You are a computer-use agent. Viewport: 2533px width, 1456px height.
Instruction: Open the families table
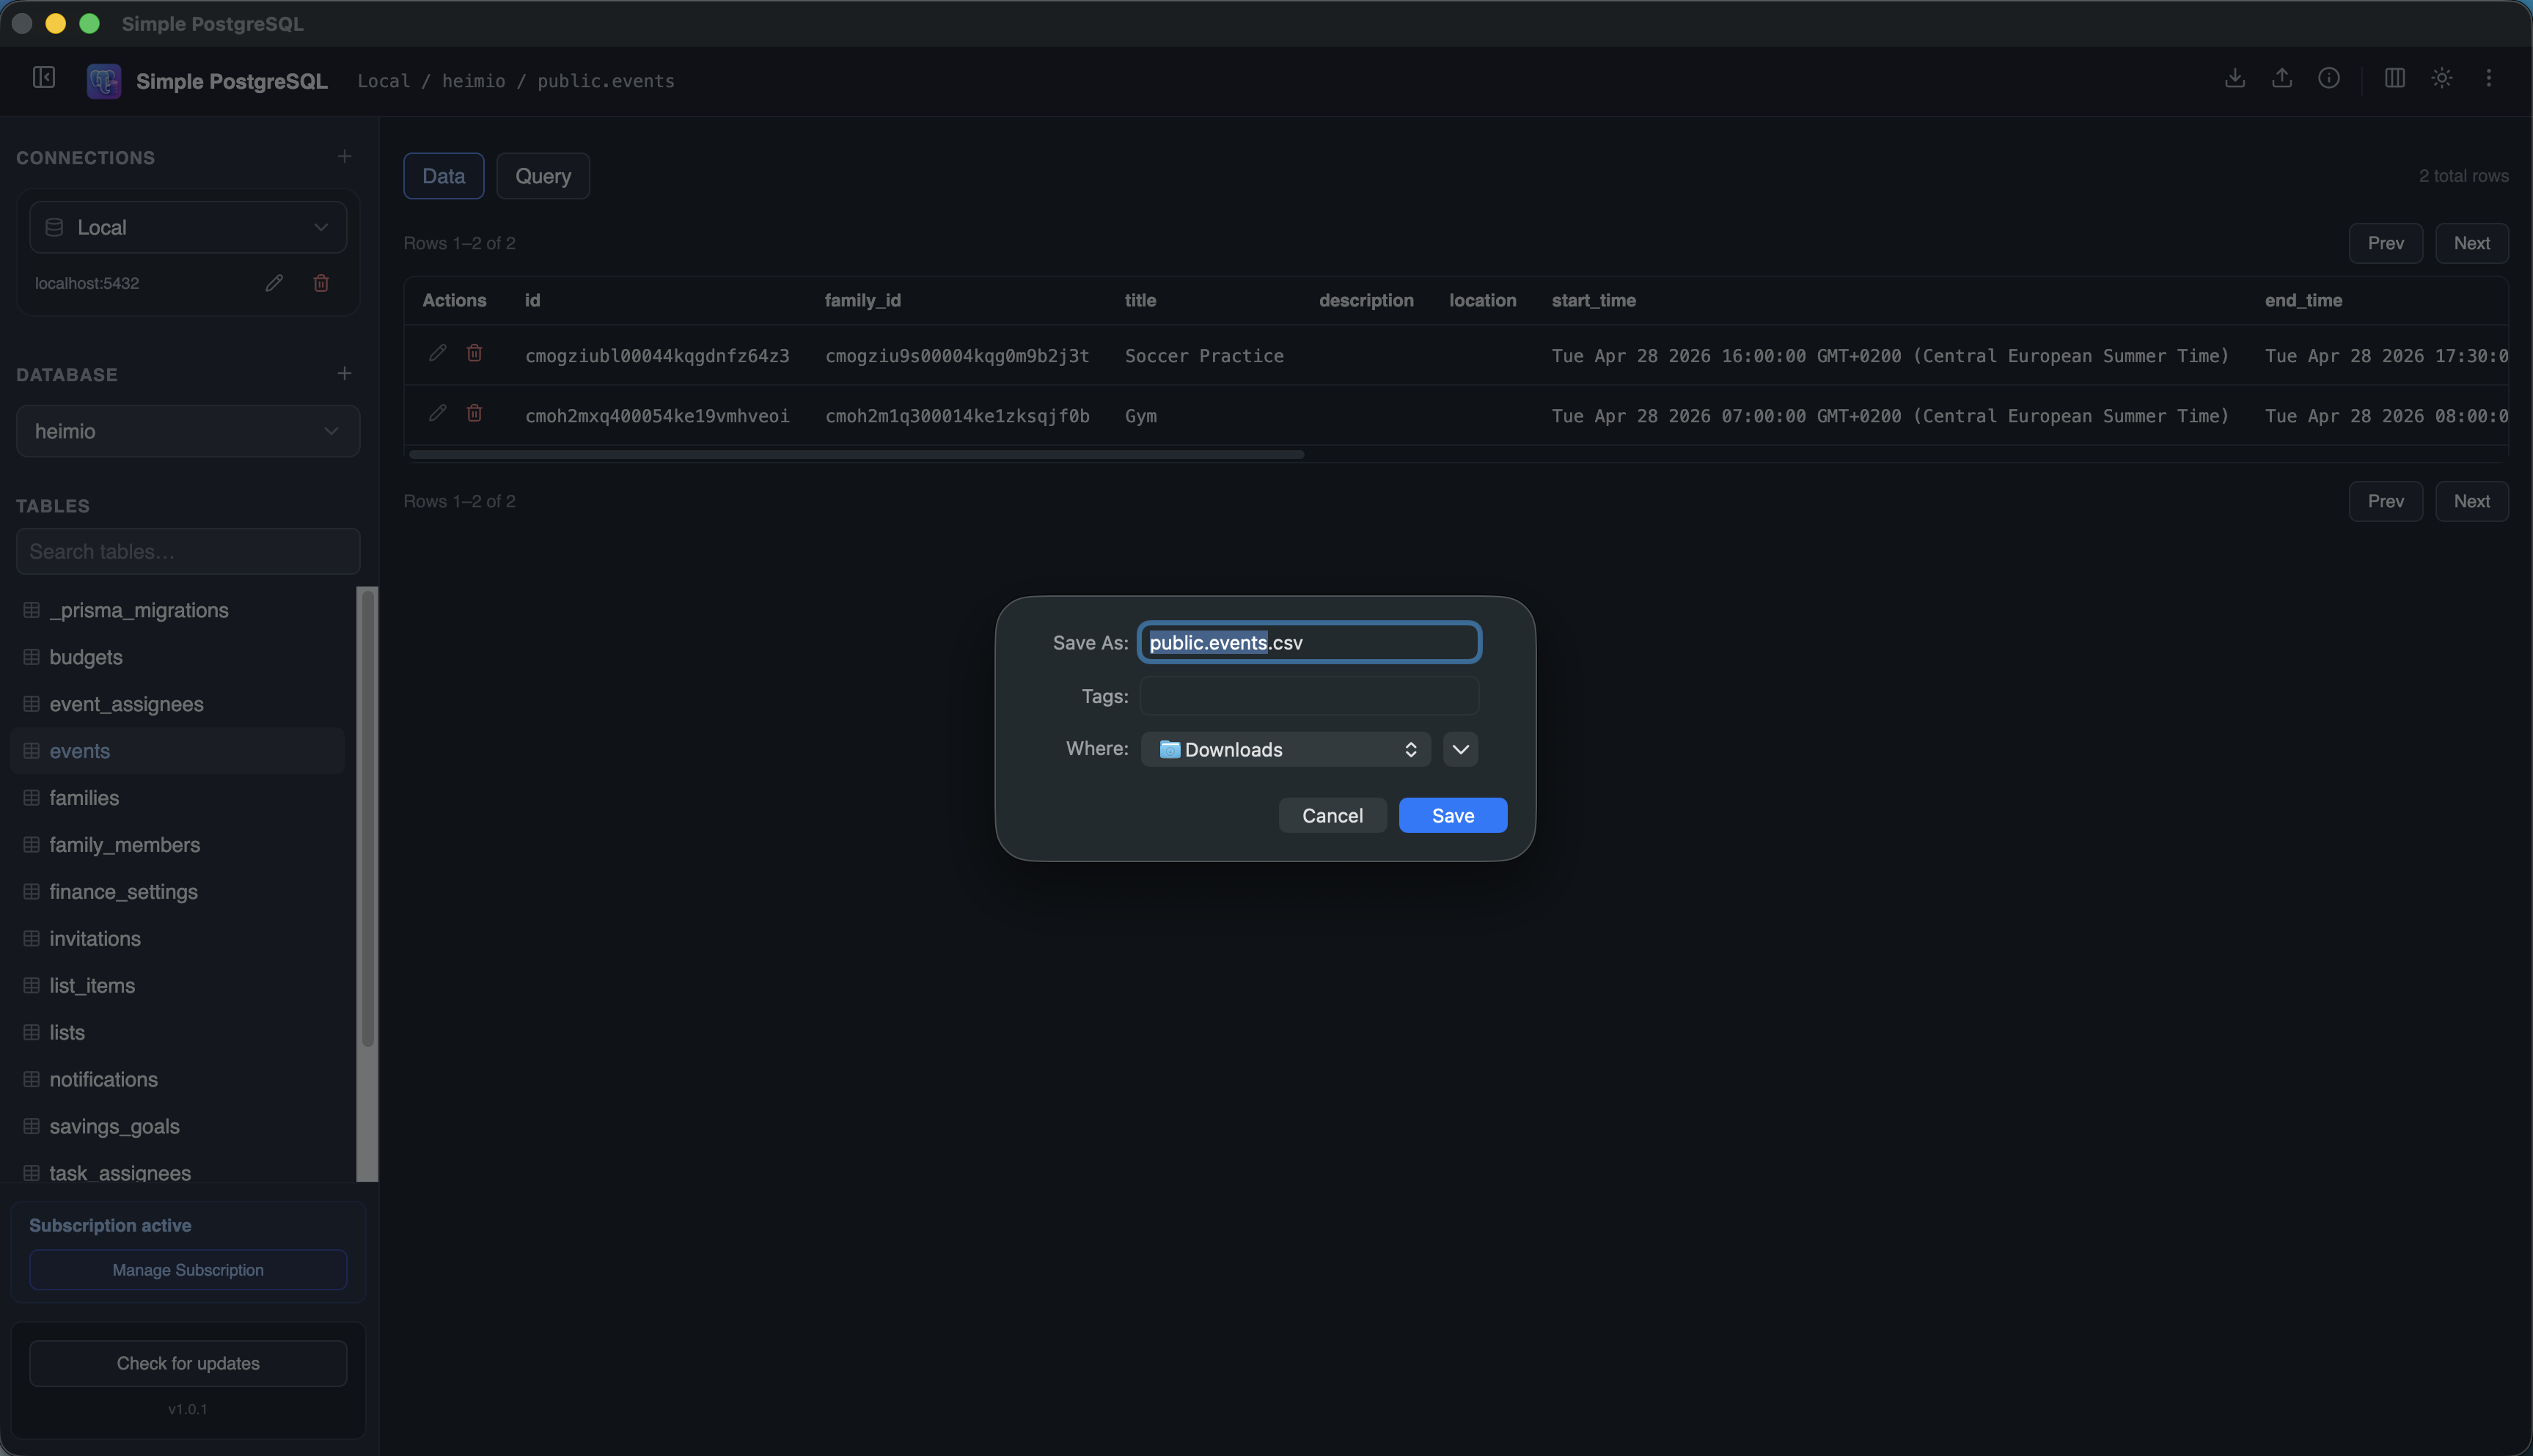click(177, 798)
